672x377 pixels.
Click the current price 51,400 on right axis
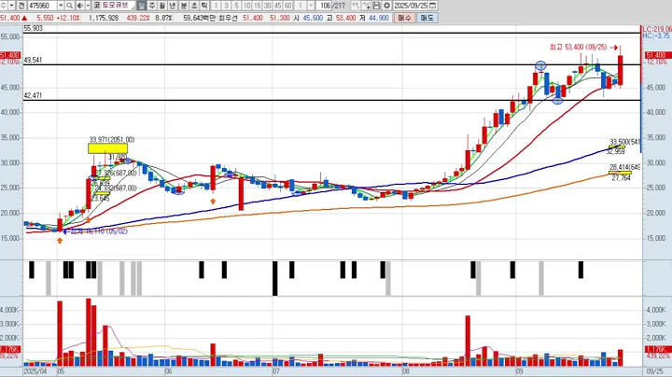656,55
